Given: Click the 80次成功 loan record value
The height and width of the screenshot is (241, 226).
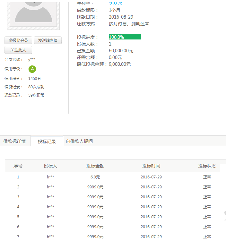Looking at the screenshot, I should (x=36, y=87).
